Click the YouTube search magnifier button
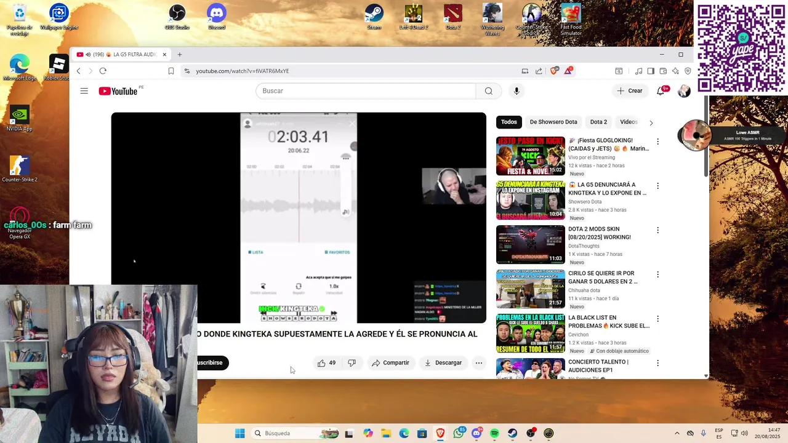The width and height of the screenshot is (788, 443). [488, 91]
